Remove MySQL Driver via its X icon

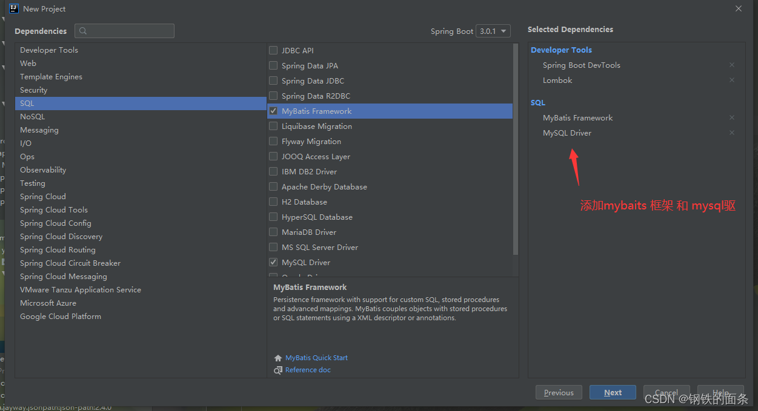(732, 133)
